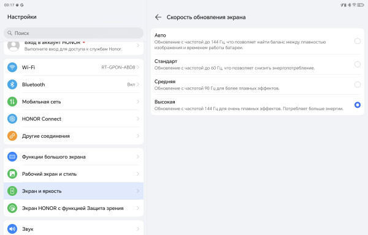Click the 00:17 clock in status bar

point(9,5)
